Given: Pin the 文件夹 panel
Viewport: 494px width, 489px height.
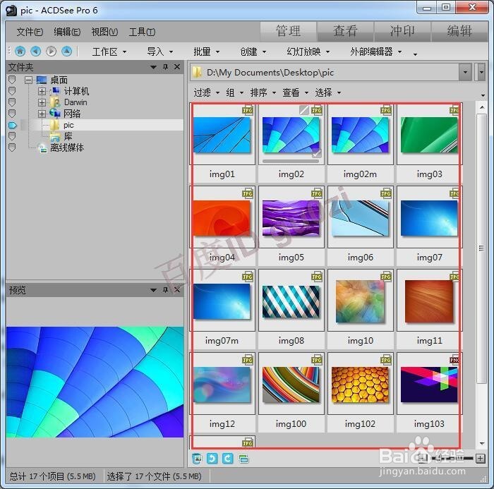Looking at the screenshot, I should point(165,67).
